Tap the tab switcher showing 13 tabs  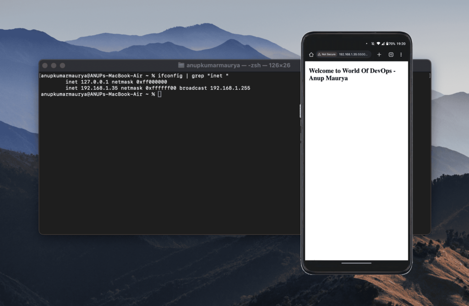pyautogui.click(x=391, y=54)
